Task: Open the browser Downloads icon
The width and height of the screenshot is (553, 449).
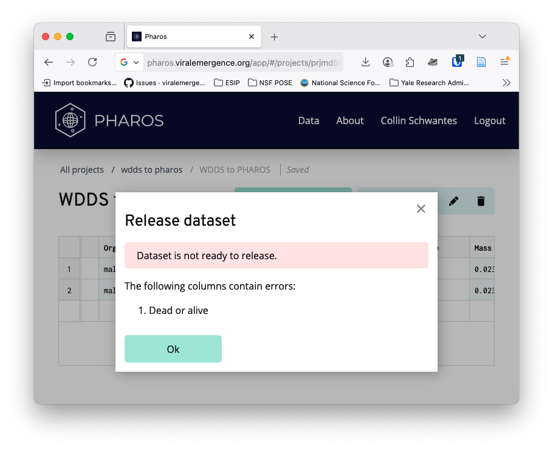Action: click(365, 62)
